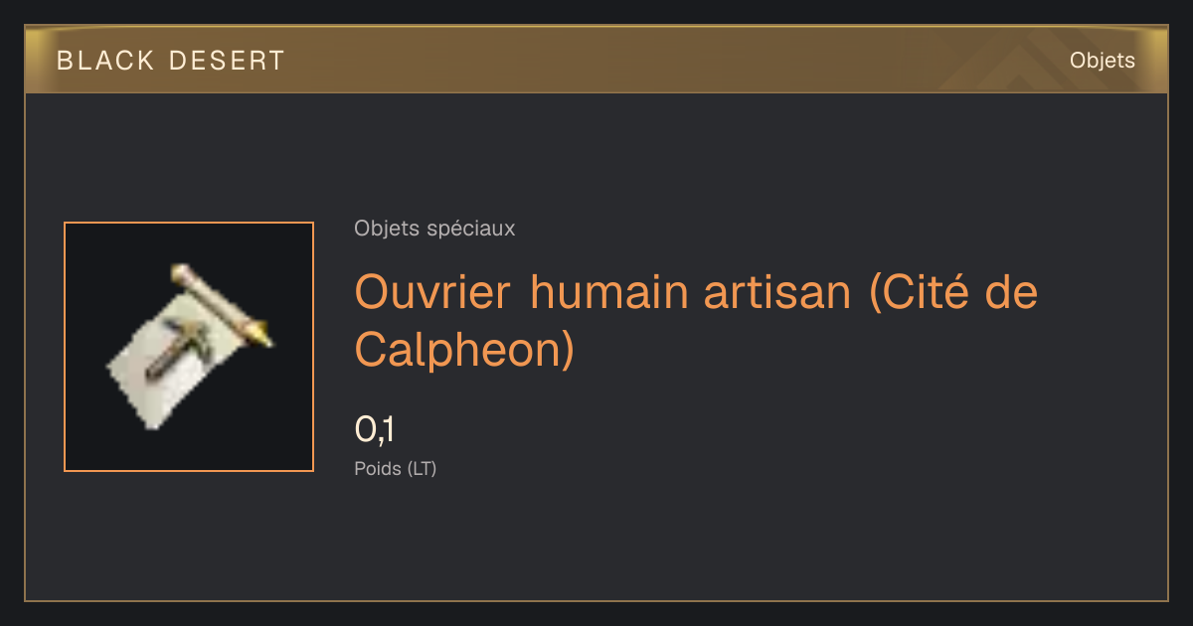
Task: Open the Ouvrier humain artisan item title
Action: [x=696, y=320]
